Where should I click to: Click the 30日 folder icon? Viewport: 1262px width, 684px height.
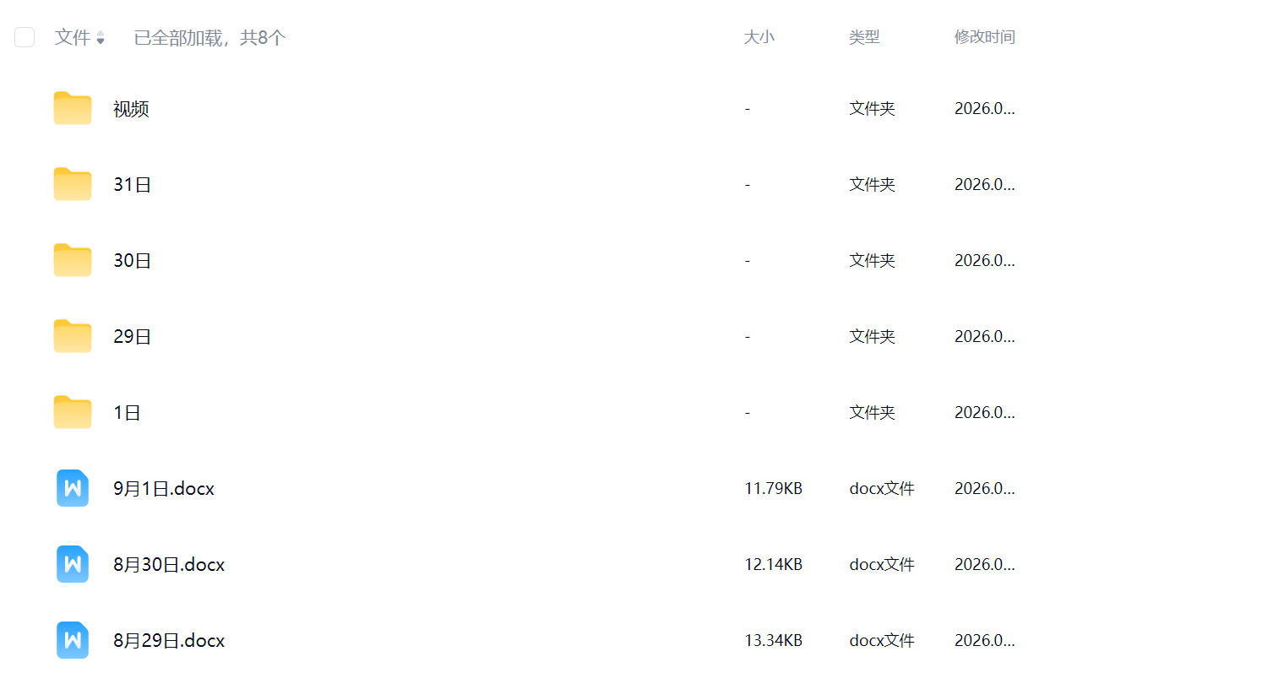(73, 261)
